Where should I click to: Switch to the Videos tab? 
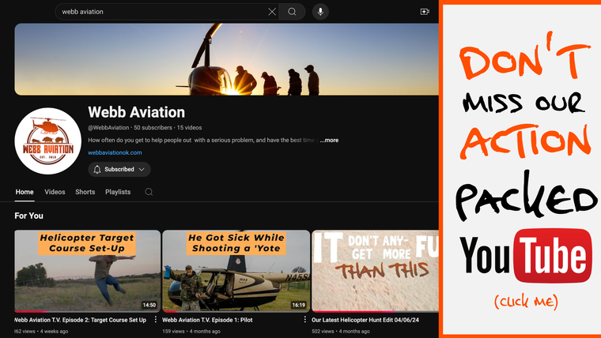point(55,192)
